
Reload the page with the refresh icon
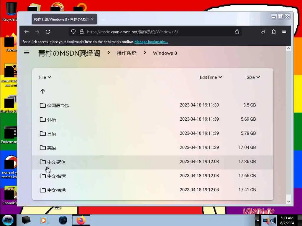(48, 32)
